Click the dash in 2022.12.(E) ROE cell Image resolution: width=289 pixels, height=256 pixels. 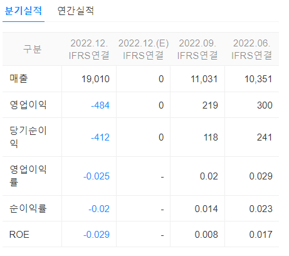(x=162, y=236)
